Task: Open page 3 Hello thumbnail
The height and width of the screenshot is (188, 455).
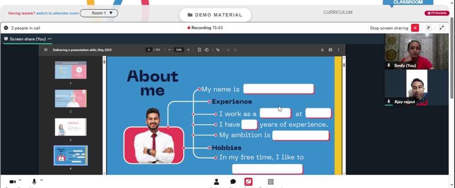Action: click(71, 127)
